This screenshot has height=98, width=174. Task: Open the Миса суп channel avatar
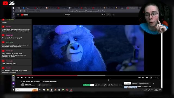point(23,85)
